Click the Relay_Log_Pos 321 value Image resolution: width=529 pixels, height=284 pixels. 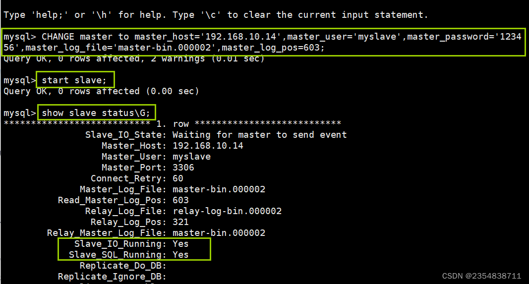pos(180,222)
